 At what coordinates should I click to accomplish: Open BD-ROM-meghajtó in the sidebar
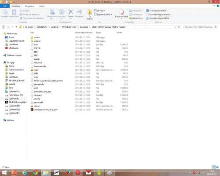coord(16,102)
